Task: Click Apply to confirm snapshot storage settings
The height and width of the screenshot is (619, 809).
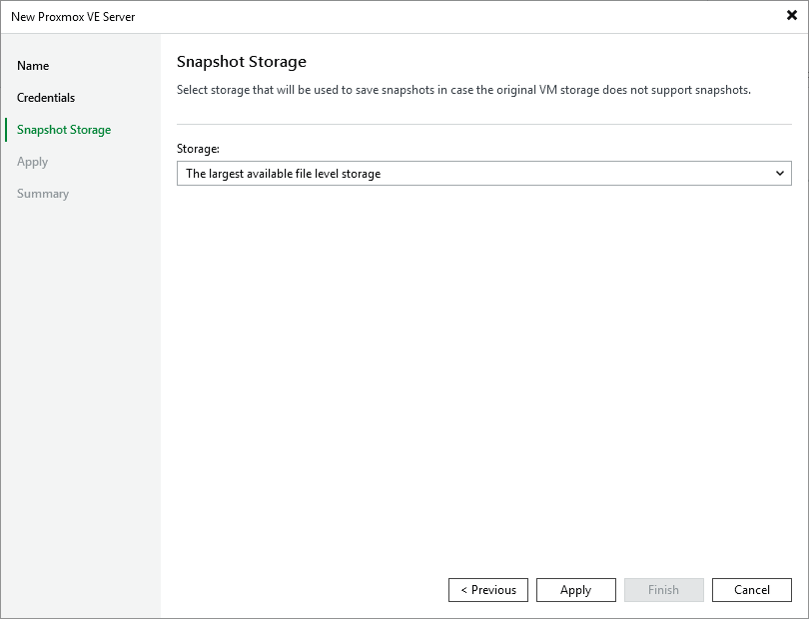Action: pyautogui.click(x=575, y=589)
